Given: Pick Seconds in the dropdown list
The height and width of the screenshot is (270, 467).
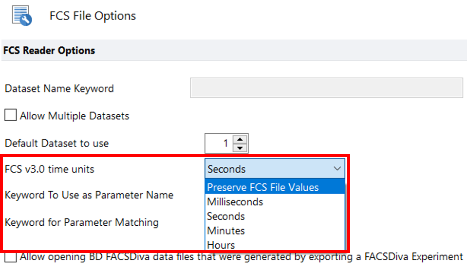Looking at the screenshot, I should [x=226, y=216].
